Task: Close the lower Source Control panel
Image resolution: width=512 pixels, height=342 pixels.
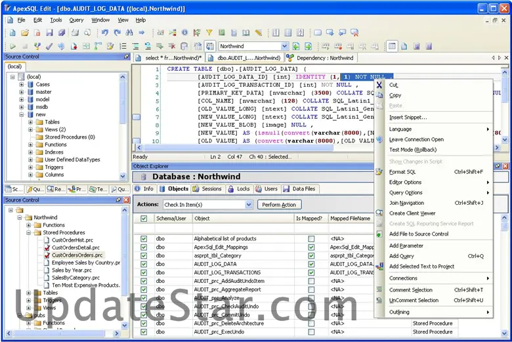Action: click(x=126, y=200)
